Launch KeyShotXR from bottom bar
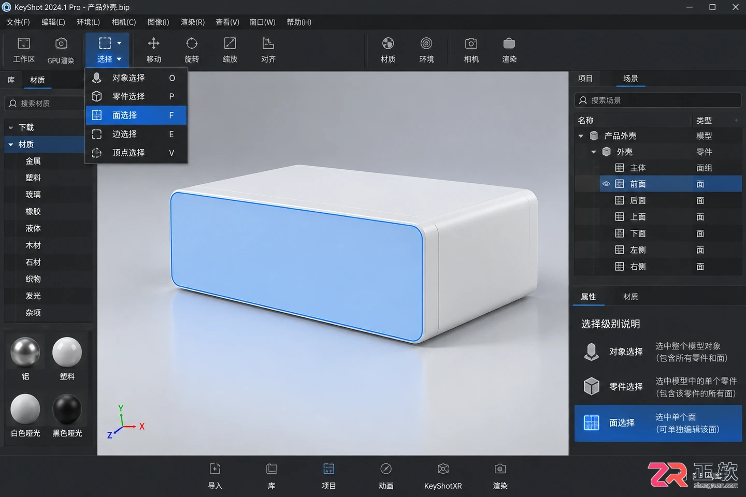This screenshot has width=746, height=497. coord(443,476)
